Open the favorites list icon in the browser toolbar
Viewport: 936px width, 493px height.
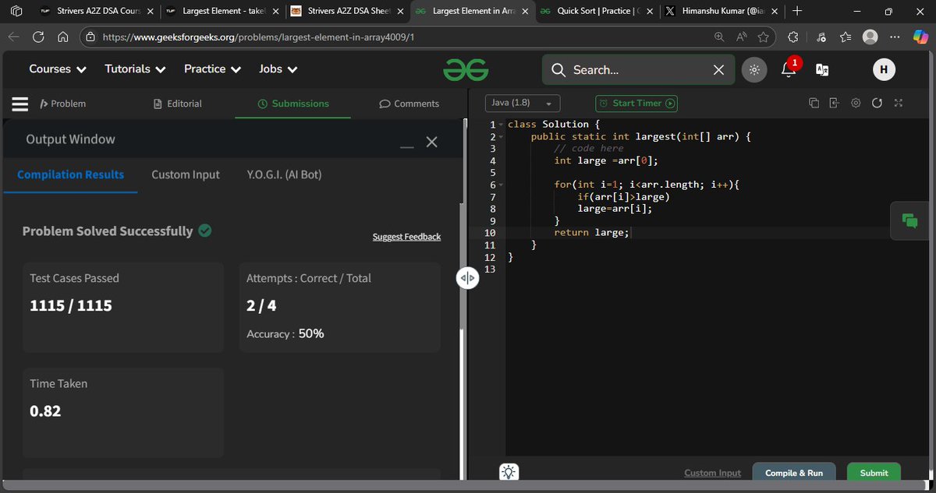(846, 37)
